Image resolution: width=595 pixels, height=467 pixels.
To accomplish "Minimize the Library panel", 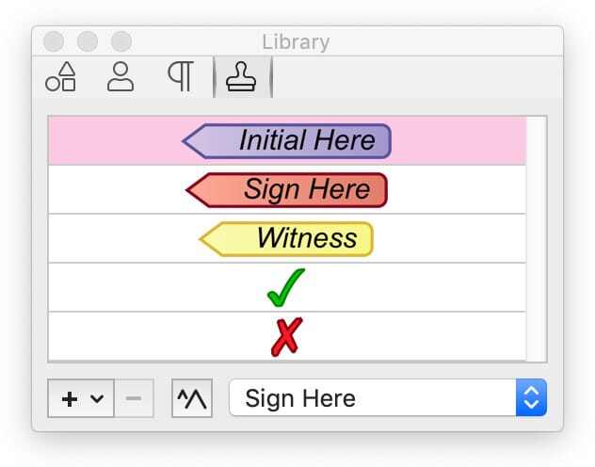I will click(88, 41).
